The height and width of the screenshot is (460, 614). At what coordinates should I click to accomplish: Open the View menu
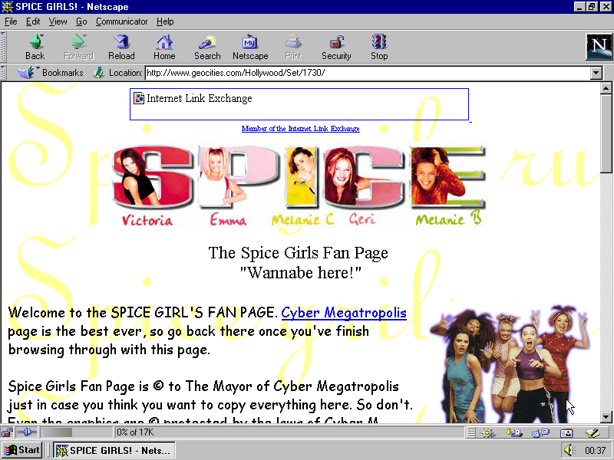[58, 21]
